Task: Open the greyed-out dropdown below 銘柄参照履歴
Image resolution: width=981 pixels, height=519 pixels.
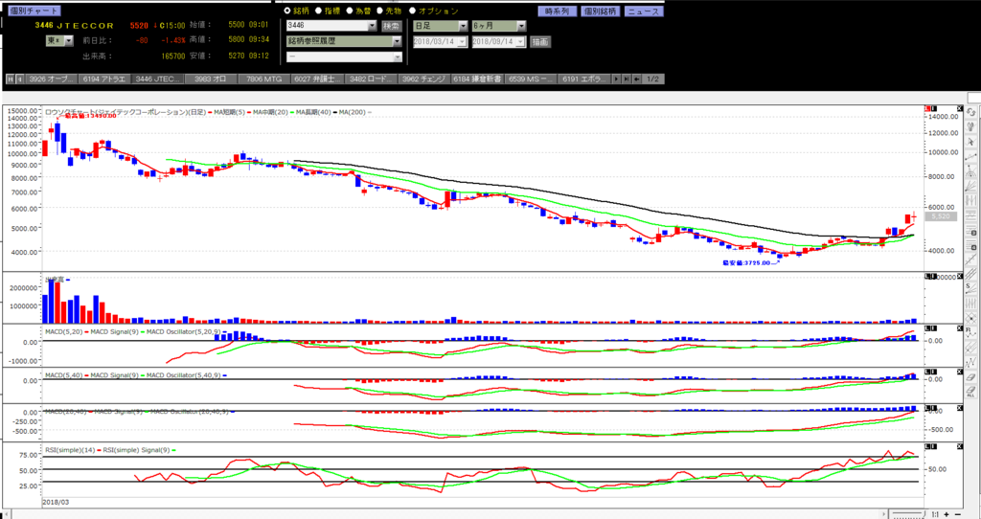Action: 397,56
